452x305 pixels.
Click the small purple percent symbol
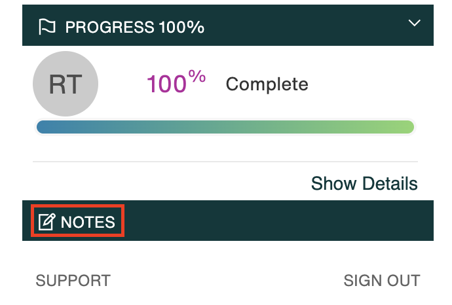(x=197, y=77)
